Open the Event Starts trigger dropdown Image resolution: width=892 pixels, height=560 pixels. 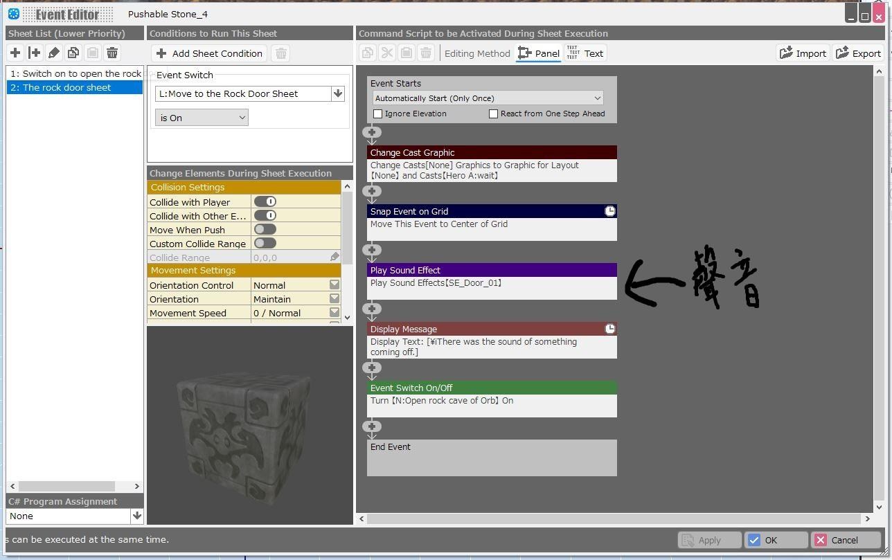pyautogui.click(x=488, y=98)
